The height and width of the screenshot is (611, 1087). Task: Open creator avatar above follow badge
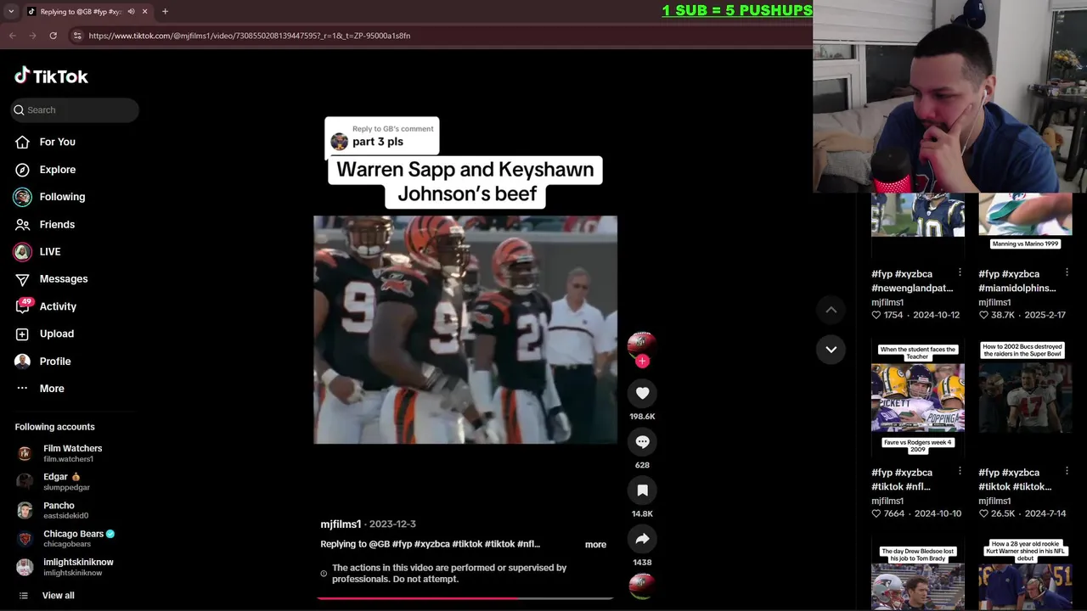click(x=641, y=344)
